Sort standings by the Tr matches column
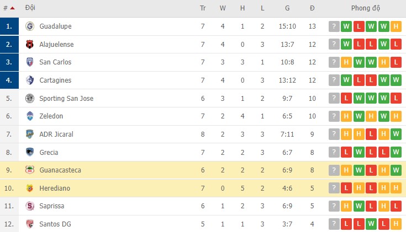Image resolution: width=406 pixels, height=232 pixels. 203,8
